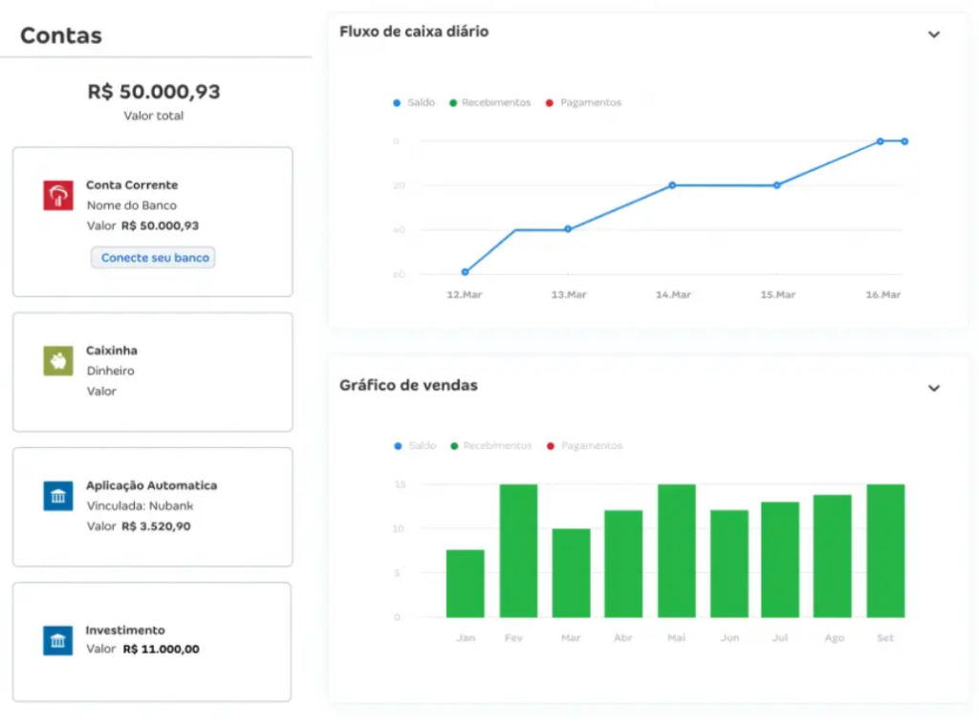Select the Jan bar in the sales chart
This screenshot has height=728, width=979.
tap(465, 583)
